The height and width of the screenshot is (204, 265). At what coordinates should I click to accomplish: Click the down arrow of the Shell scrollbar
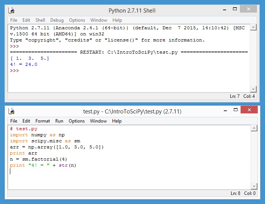click(253, 89)
